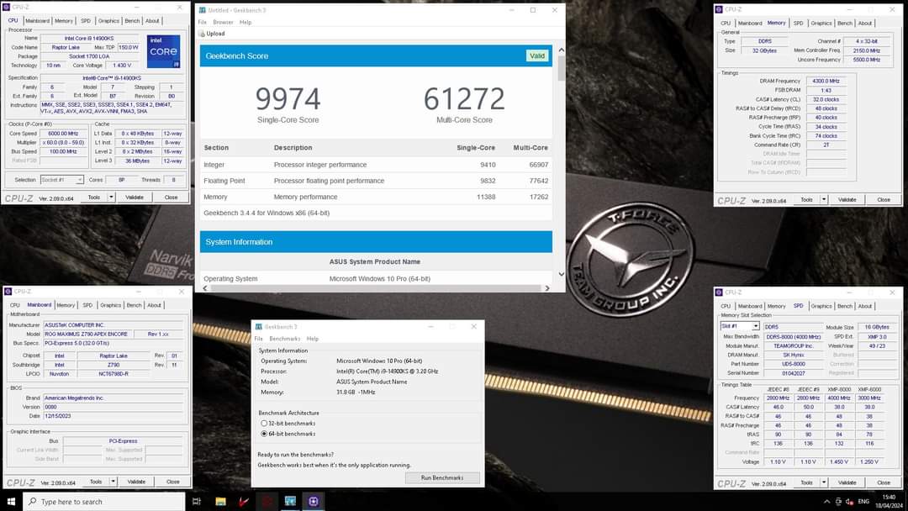
Task: Click the Geekbench scrollbar down arrow
Action: (561, 274)
